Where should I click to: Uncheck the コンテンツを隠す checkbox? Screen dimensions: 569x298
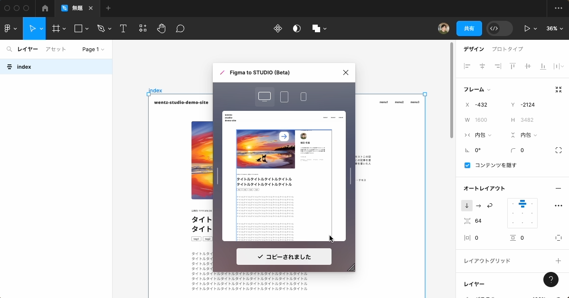(467, 165)
